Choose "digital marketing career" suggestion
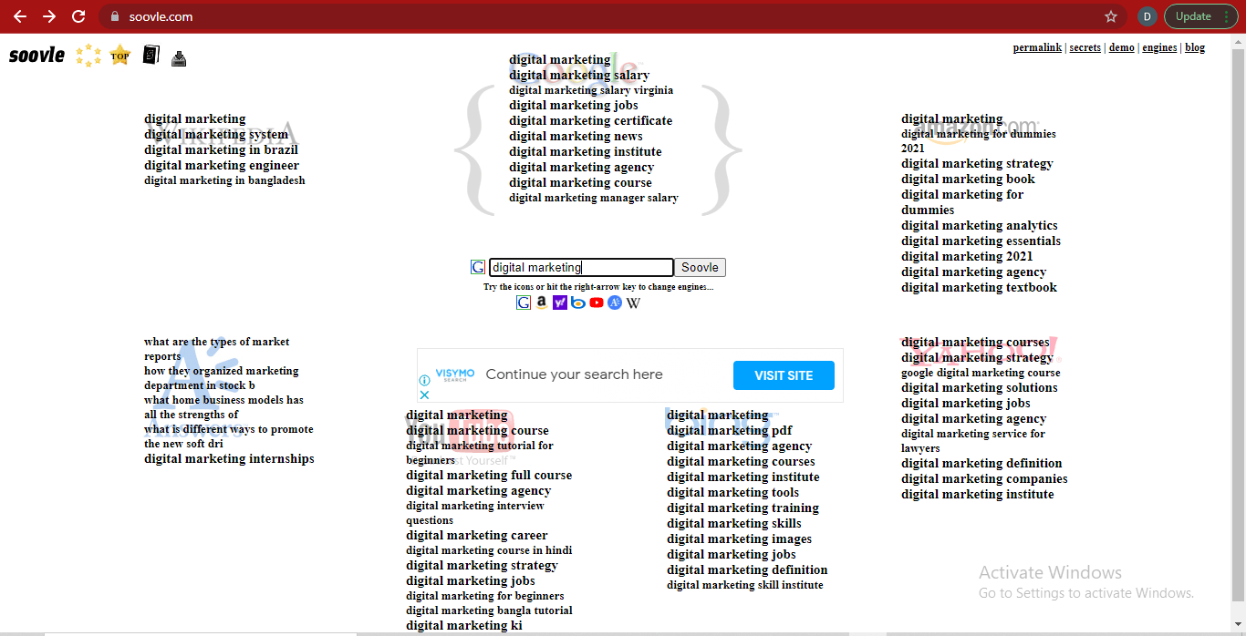1246x636 pixels. pos(477,535)
